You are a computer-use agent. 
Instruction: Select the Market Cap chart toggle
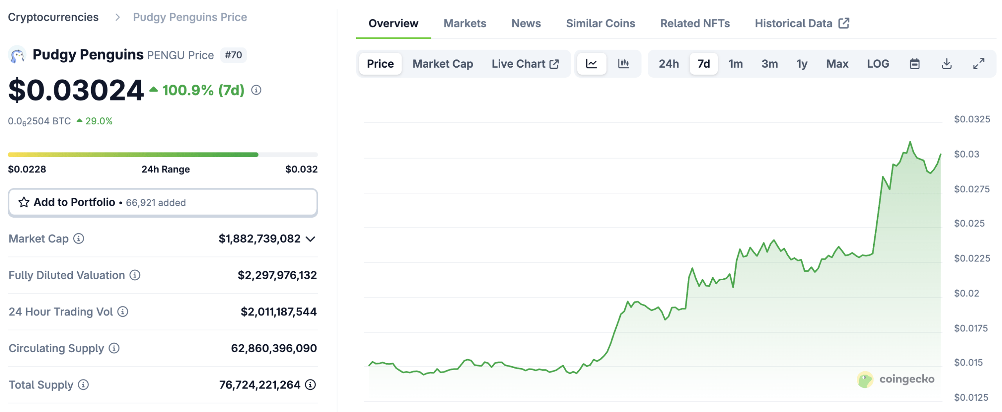[443, 64]
